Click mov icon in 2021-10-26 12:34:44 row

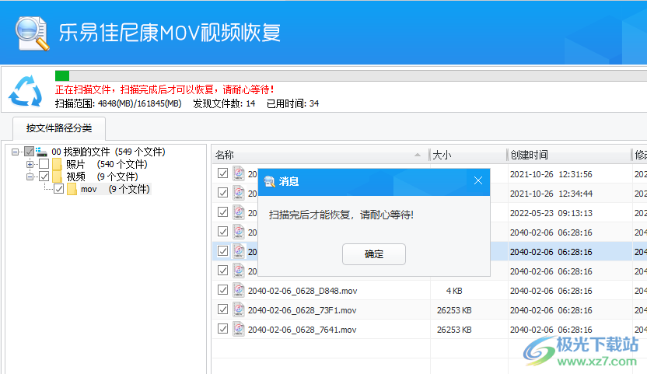[x=239, y=193]
